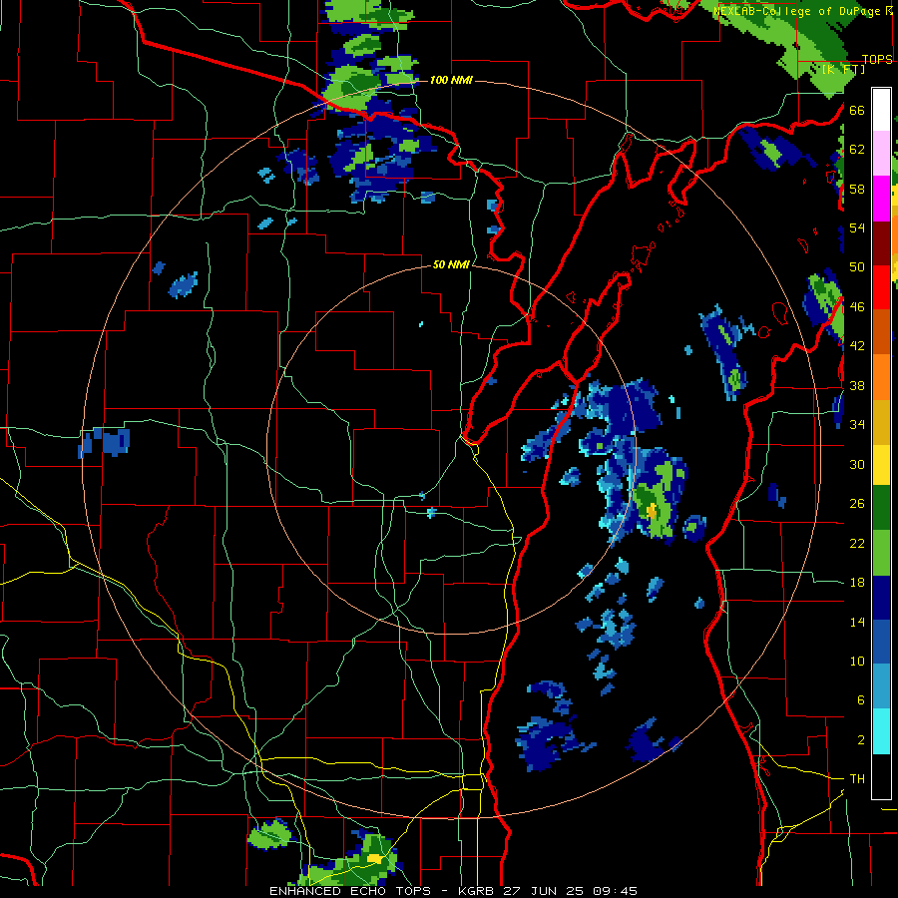Click the 6 value on the legend scale
This screenshot has height=898, width=898.
(x=861, y=700)
